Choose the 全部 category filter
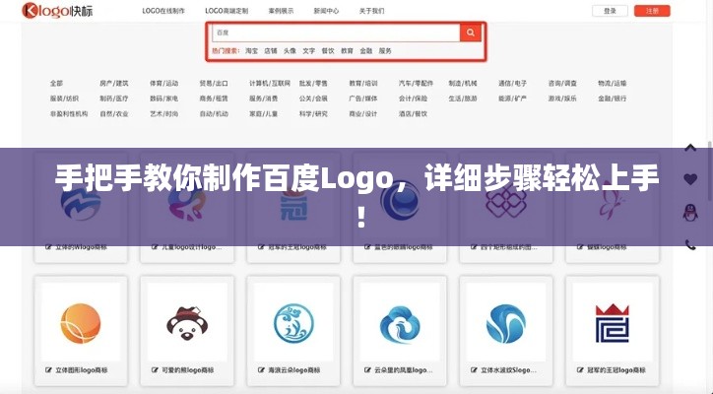713x394 pixels. [x=56, y=84]
